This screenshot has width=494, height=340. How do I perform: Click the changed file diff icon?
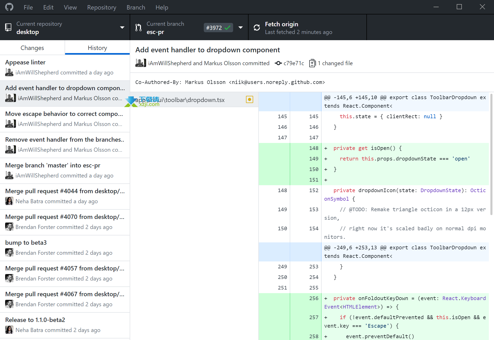(312, 63)
